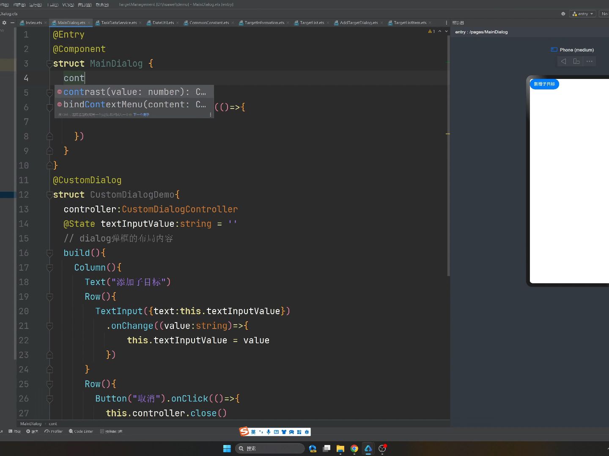609x456 pixels.
Task: Collapse the project panel with hide icon
Action: (x=12, y=23)
